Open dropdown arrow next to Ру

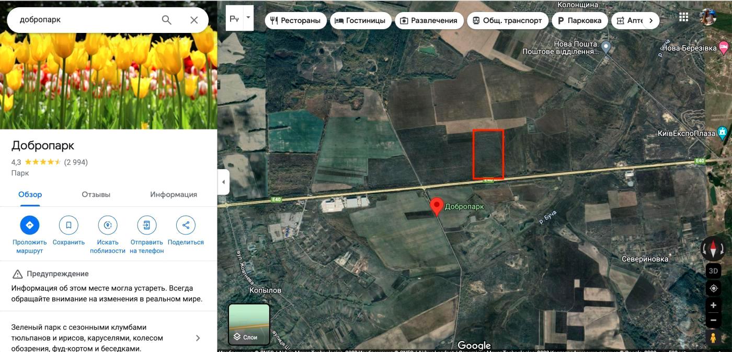[248, 17]
